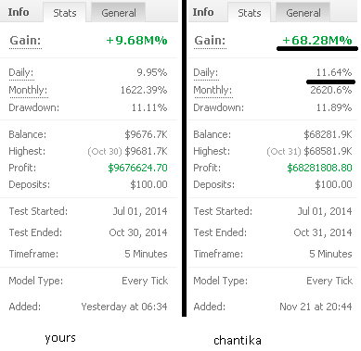Click the Gain label in right panel
361x351 pixels.
coord(210,41)
